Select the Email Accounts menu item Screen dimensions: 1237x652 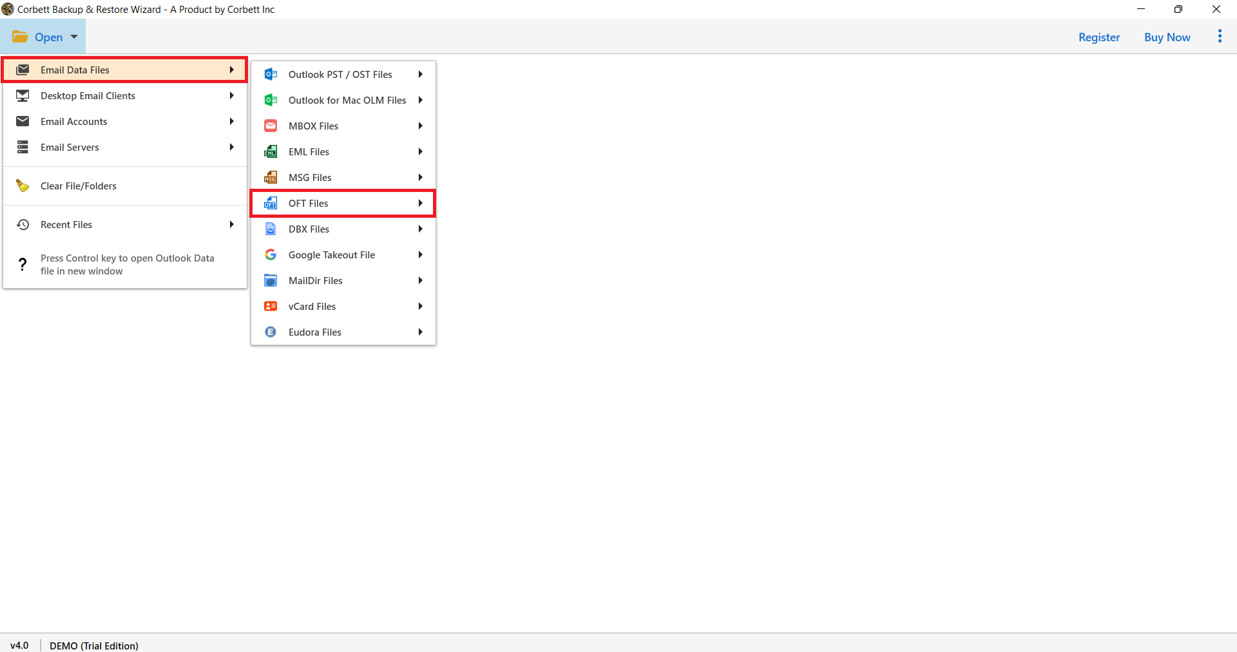click(125, 121)
